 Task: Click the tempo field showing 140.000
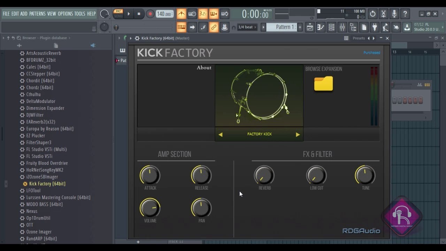click(164, 14)
